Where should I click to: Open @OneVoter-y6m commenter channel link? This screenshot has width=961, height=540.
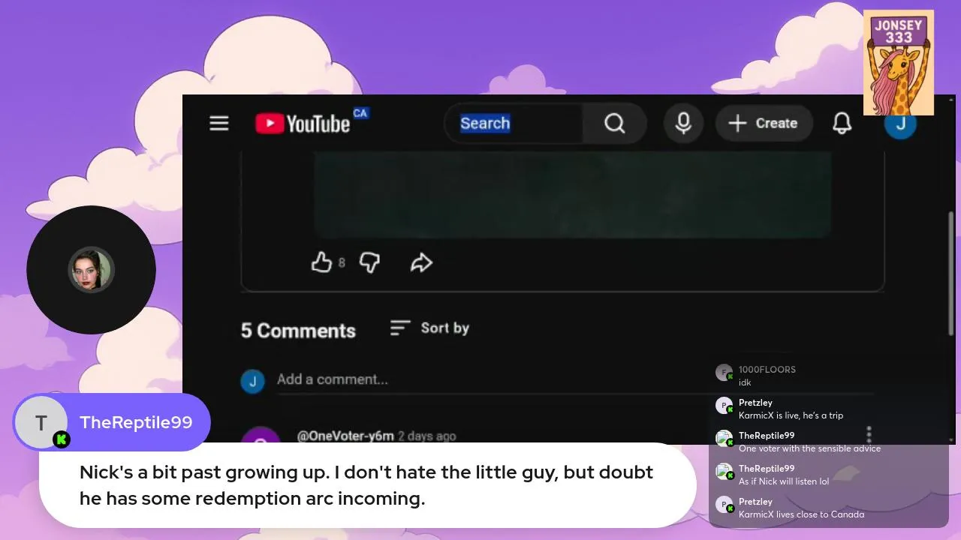click(345, 436)
